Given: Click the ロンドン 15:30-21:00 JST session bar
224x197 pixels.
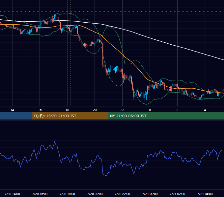Looking at the screenshot, I should 70,116.
